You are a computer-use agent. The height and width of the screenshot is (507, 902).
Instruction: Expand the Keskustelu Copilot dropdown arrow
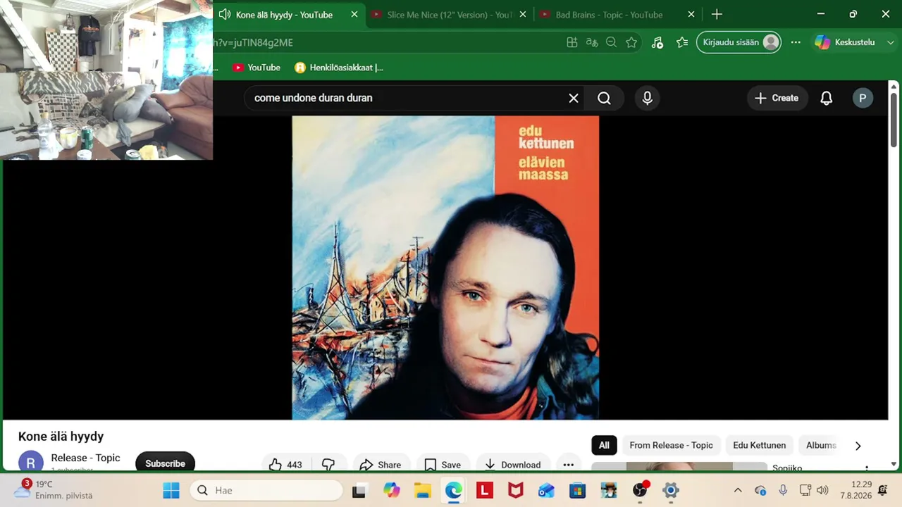click(890, 42)
